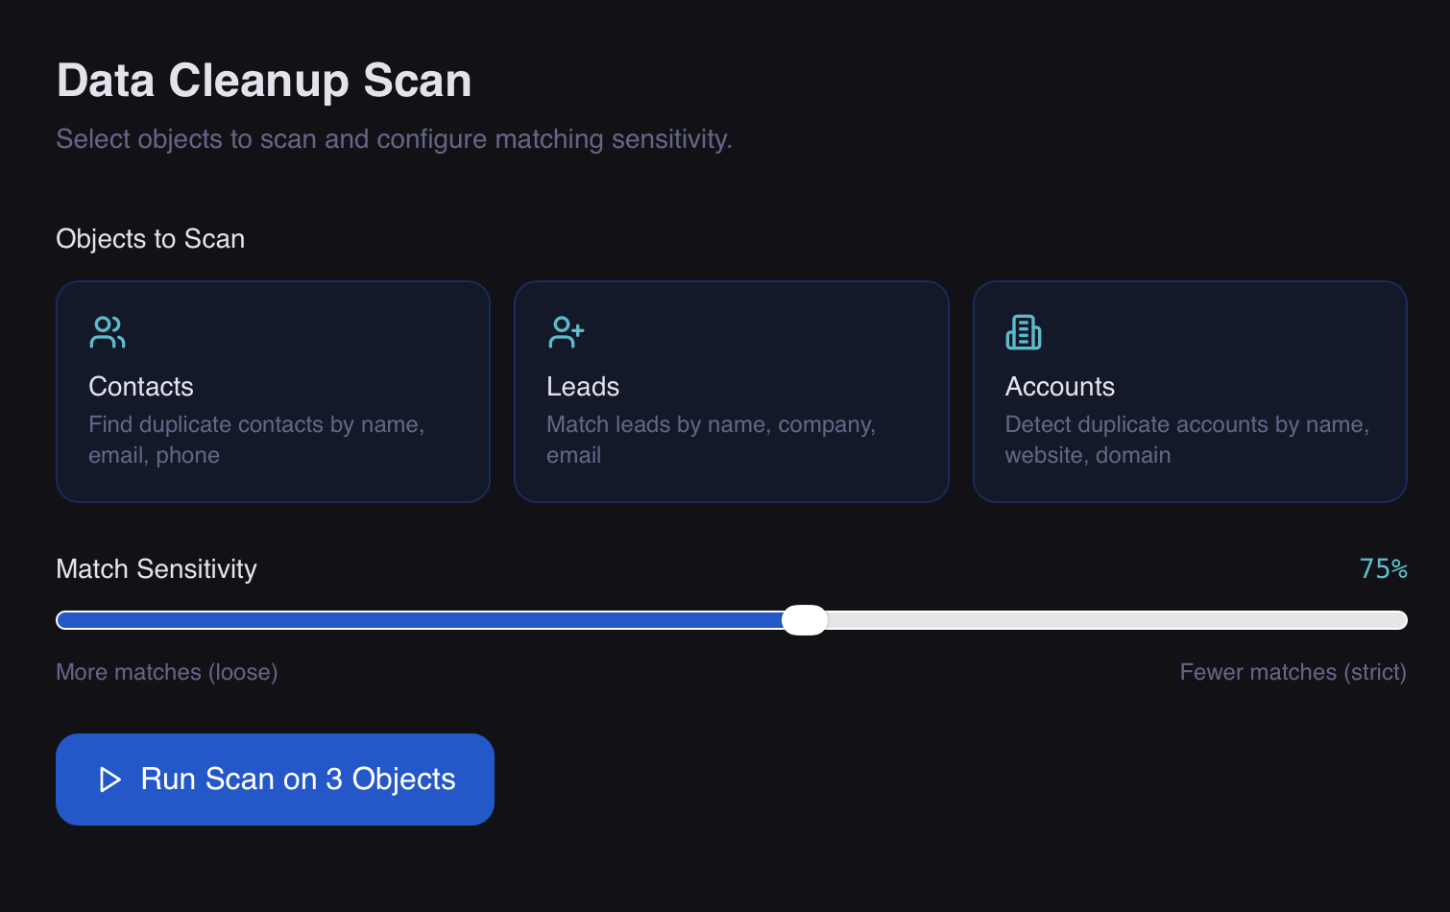
Task: Click the Match Sensitivity slider handle
Action: 805,620
